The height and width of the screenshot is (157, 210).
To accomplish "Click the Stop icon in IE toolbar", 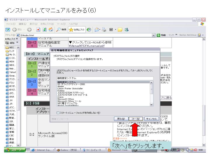I will [x=38, y=29].
